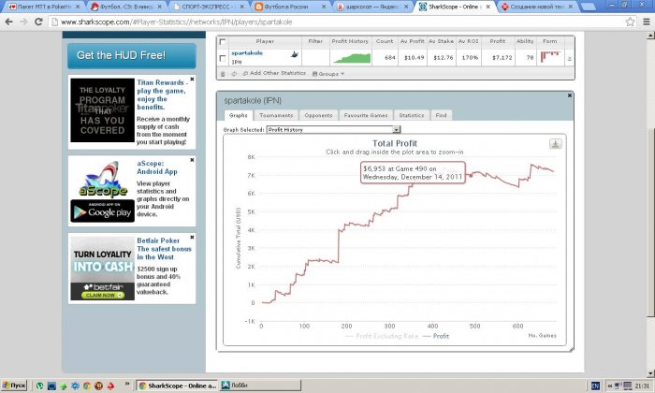Click the Profit History column header

coord(350,41)
